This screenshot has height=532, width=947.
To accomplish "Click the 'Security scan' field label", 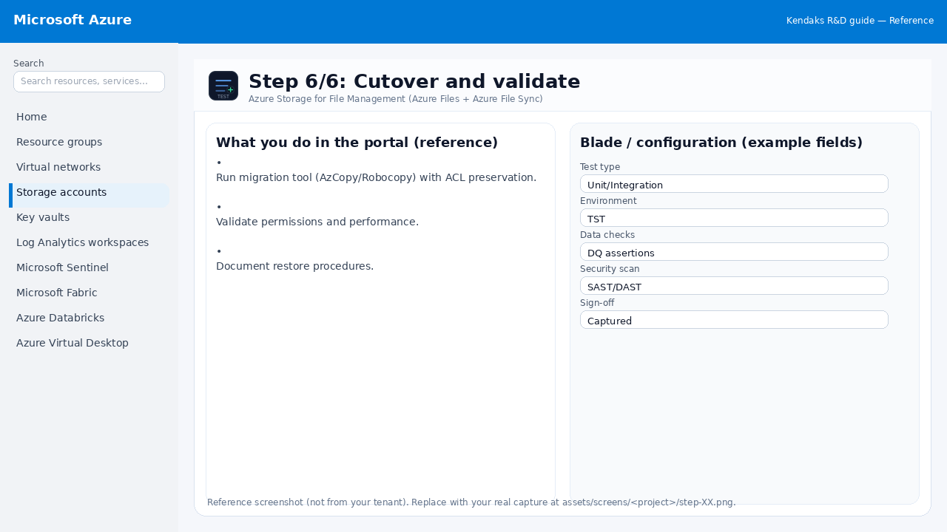I will 610,269.
